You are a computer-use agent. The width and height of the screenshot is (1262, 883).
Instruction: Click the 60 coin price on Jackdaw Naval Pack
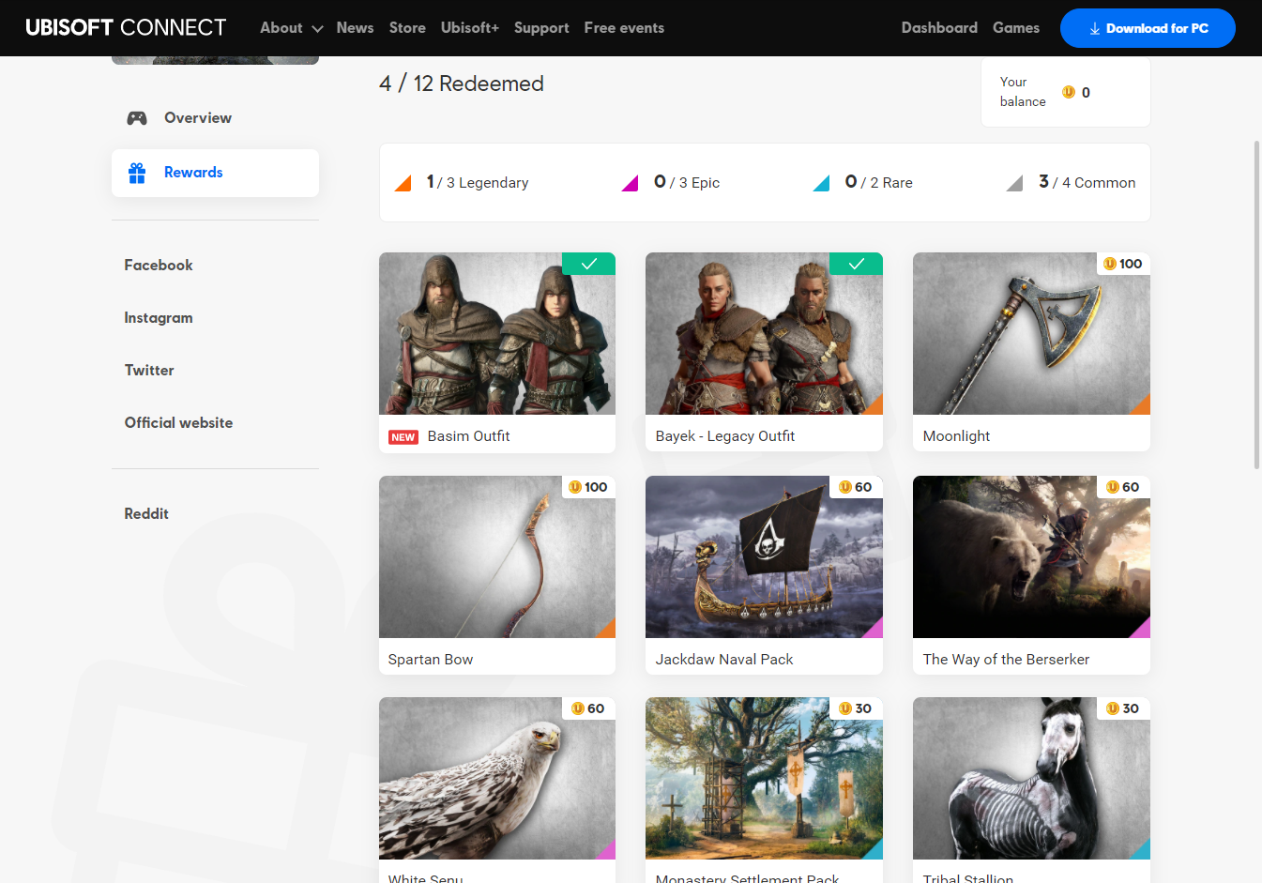856,487
